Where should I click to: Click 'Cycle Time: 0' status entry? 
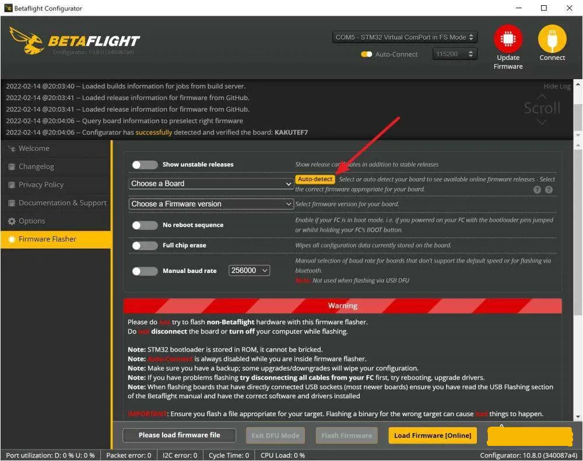229,455
